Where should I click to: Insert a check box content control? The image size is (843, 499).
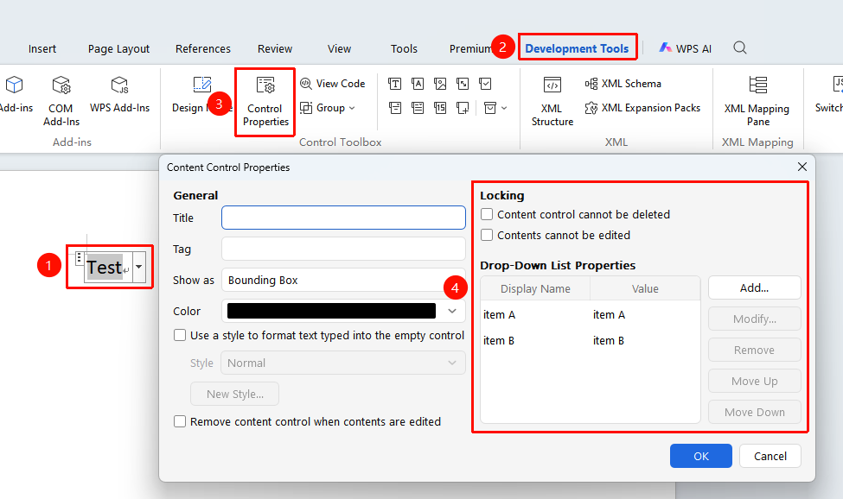coord(485,84)
